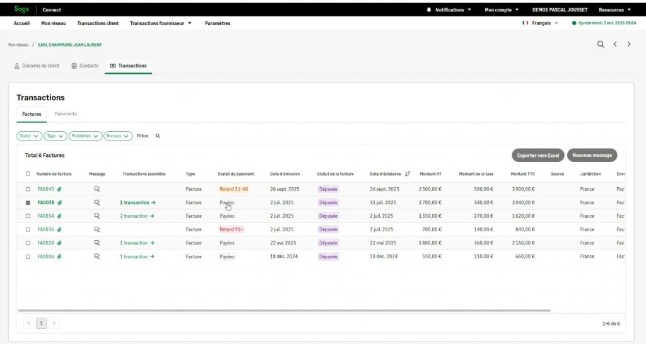Sort by Date d'échéance sort icon
This screenshot has width=646, height=344.
(408, 174)
